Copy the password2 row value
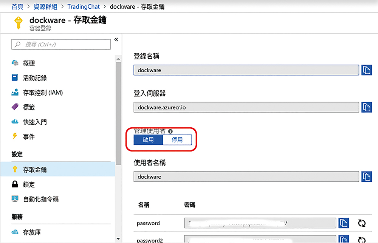This screenshot has height=243, width=378. point(344,239)
